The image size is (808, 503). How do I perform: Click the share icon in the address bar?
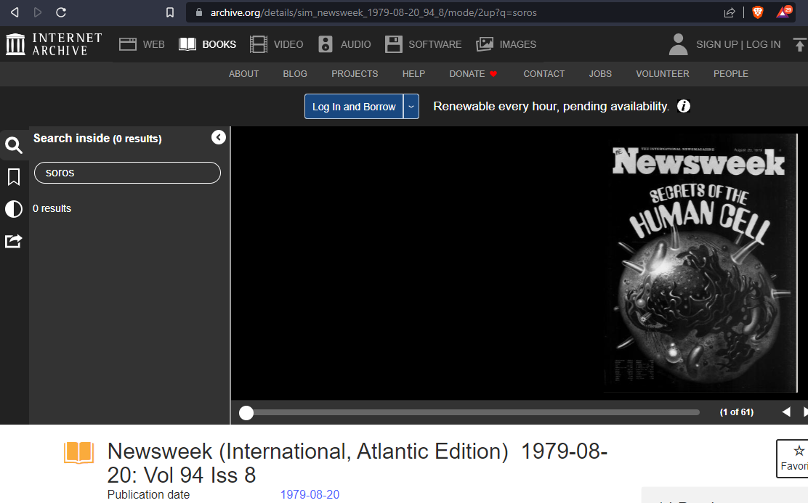[729, 12]
